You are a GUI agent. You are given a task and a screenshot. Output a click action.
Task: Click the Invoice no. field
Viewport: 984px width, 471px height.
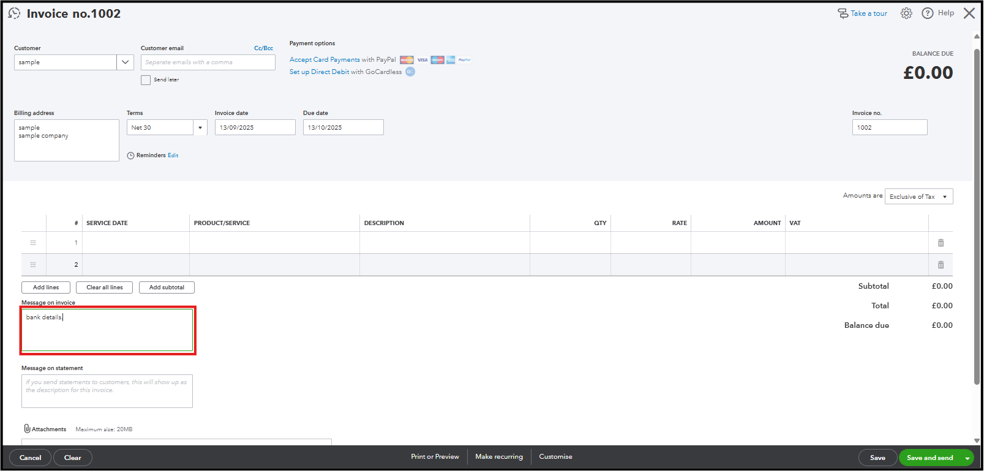coord(890,127)
